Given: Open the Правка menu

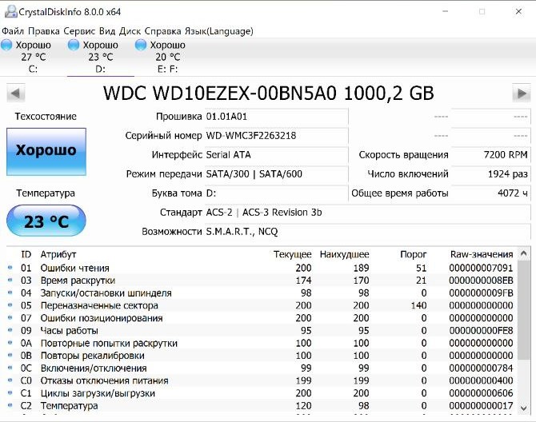Looking at the screenshot, I should tap(44, 31).
